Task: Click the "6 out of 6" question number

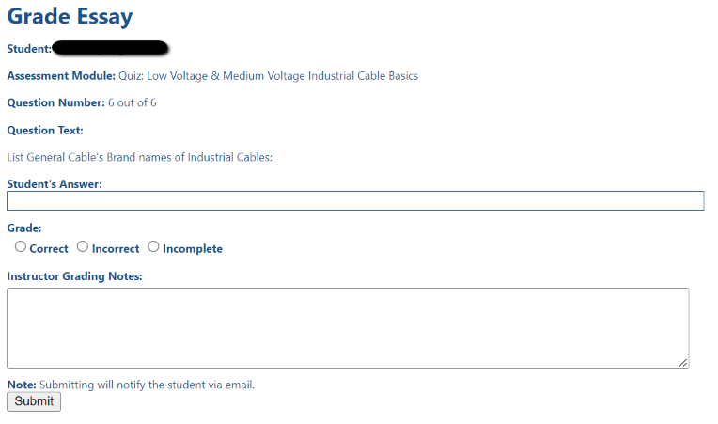Action: (x=133, y=102)
